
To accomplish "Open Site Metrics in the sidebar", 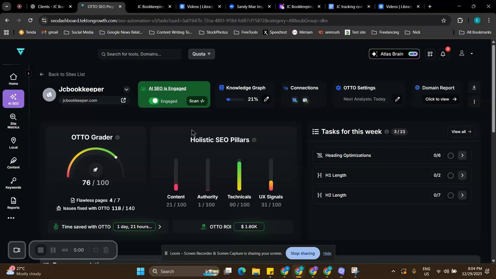I will coord(13,121).
